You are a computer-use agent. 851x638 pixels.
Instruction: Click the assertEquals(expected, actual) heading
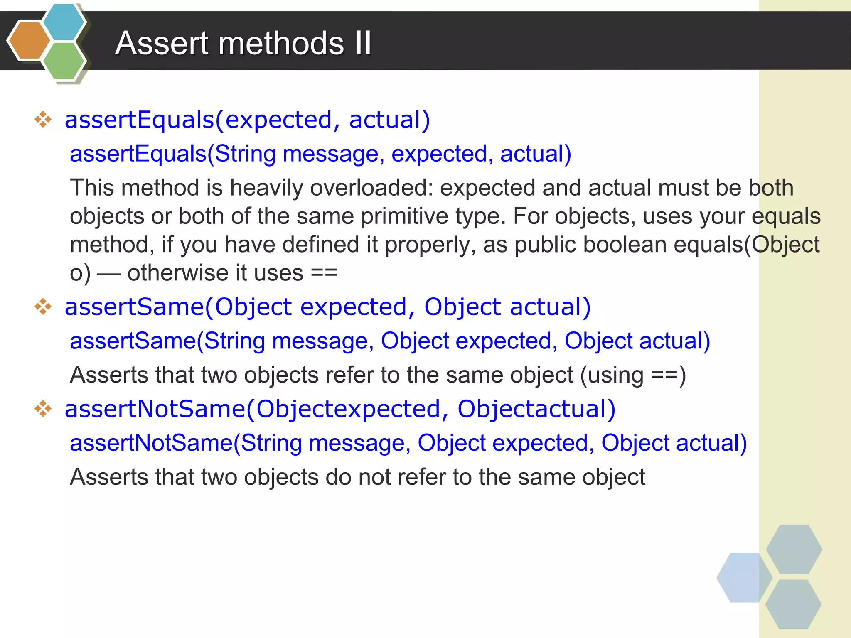pos(247,120)
